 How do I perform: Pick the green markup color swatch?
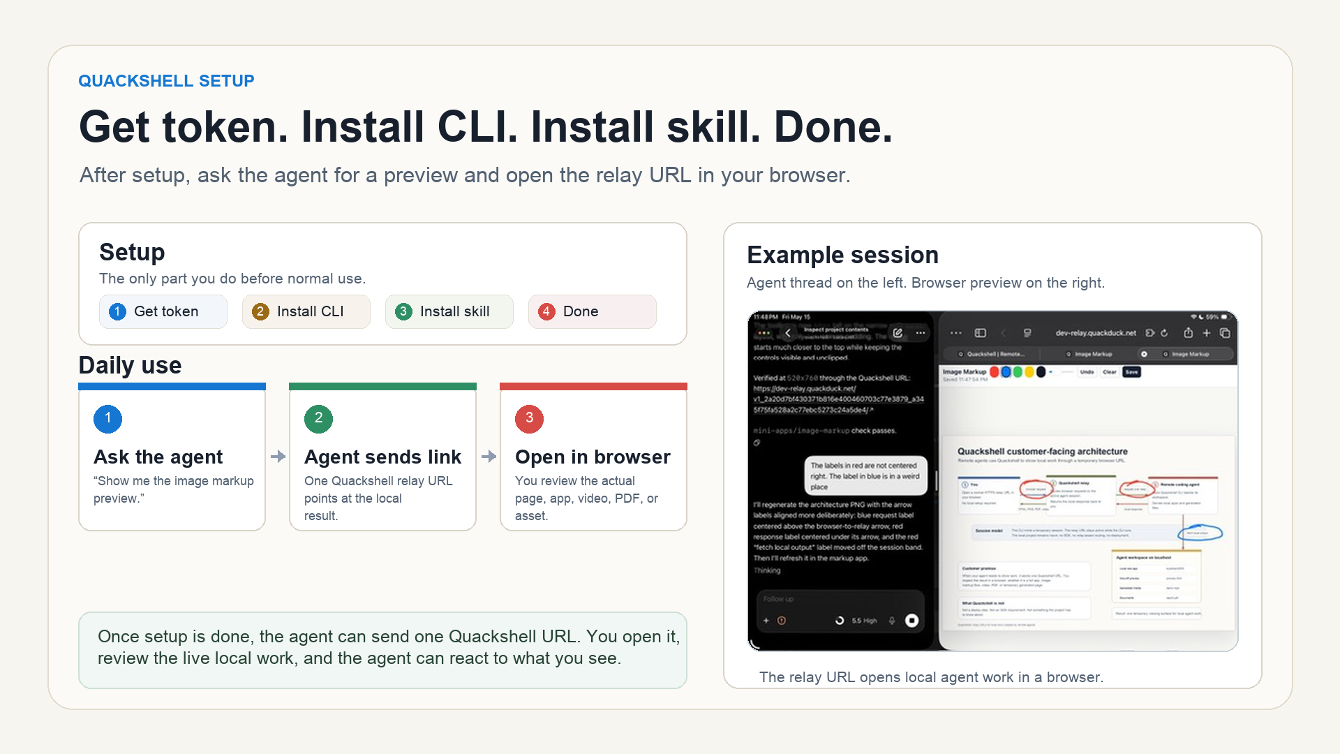click(1018, 372)
